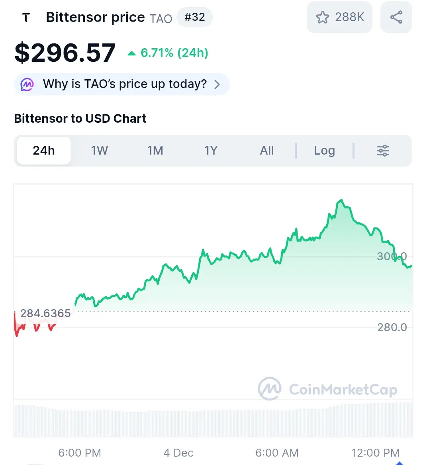Select the All time range tab
Screen dimensions: 427x465
[267, 151]
